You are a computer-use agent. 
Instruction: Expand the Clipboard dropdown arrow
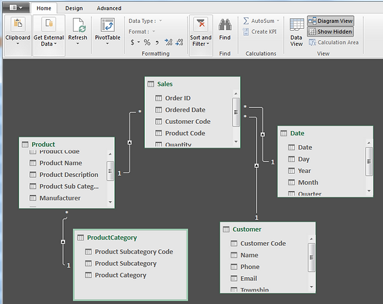click(x=18, y=43)
